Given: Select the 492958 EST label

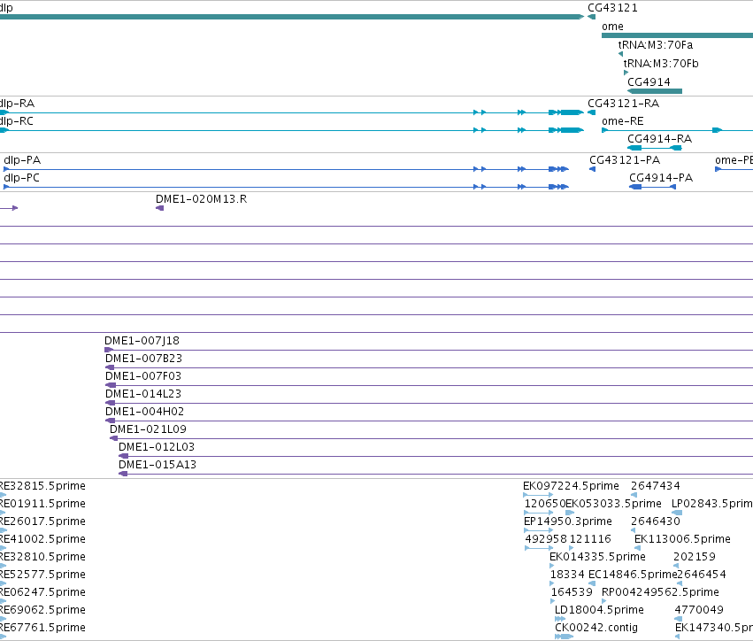Looking at the screenshot, I should click(546, 539).
